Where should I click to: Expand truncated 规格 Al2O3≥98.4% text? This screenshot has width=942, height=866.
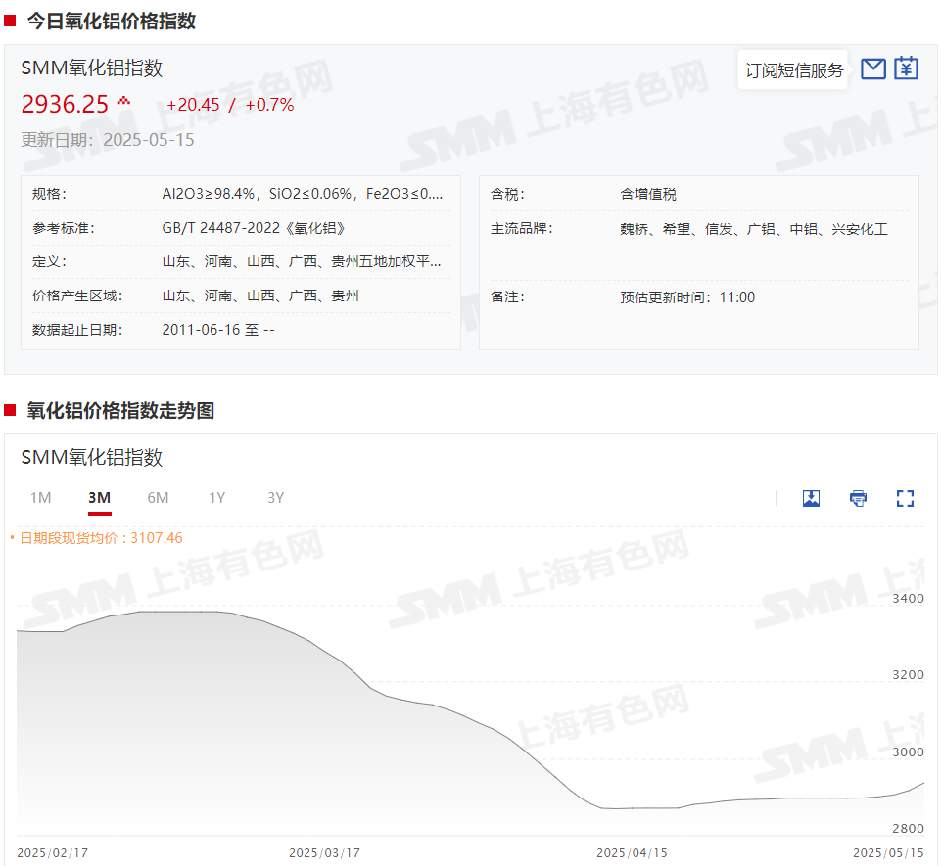coord(302,194)
